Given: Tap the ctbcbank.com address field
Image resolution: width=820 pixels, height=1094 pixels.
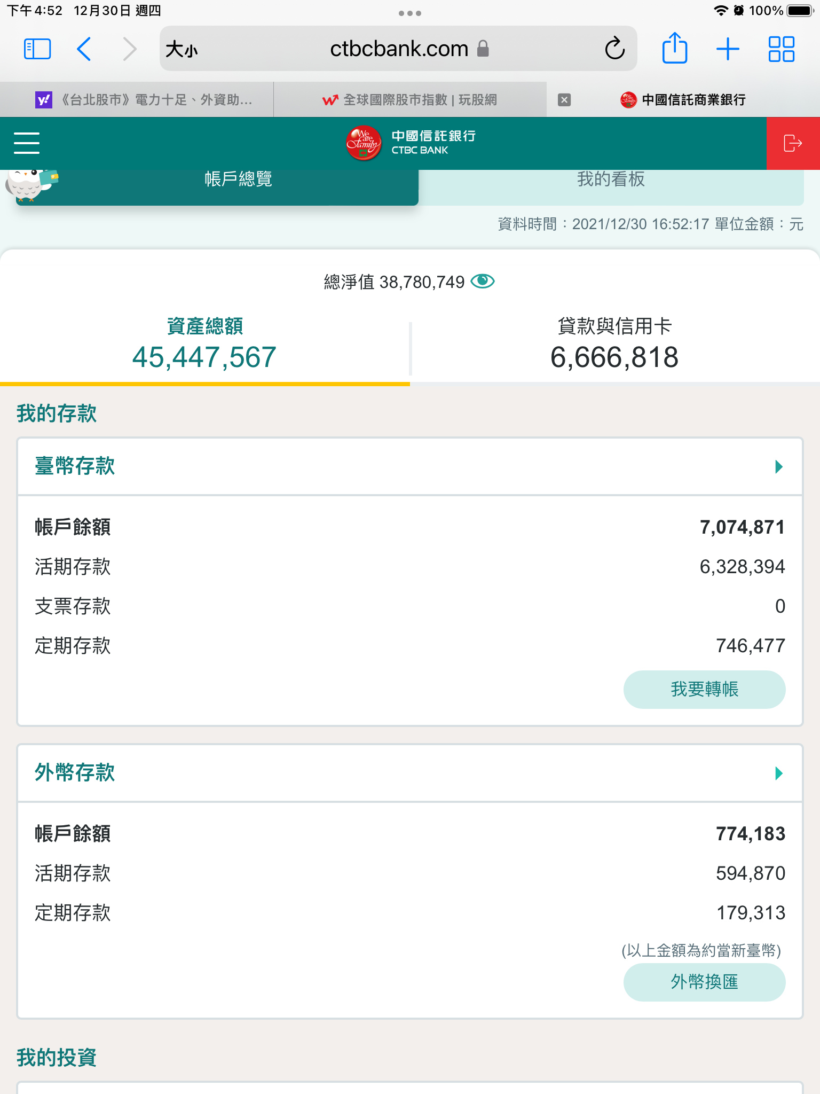Looking at the screenshot, I should [399, 49].
